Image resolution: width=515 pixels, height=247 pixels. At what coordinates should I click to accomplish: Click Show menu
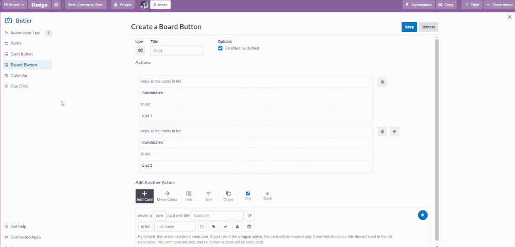point(499,5)
